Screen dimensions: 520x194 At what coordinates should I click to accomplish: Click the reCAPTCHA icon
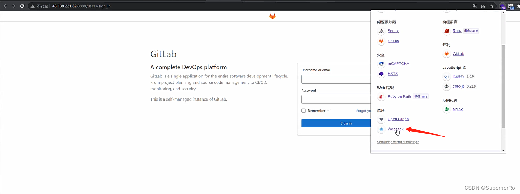(x=381, y=64)
